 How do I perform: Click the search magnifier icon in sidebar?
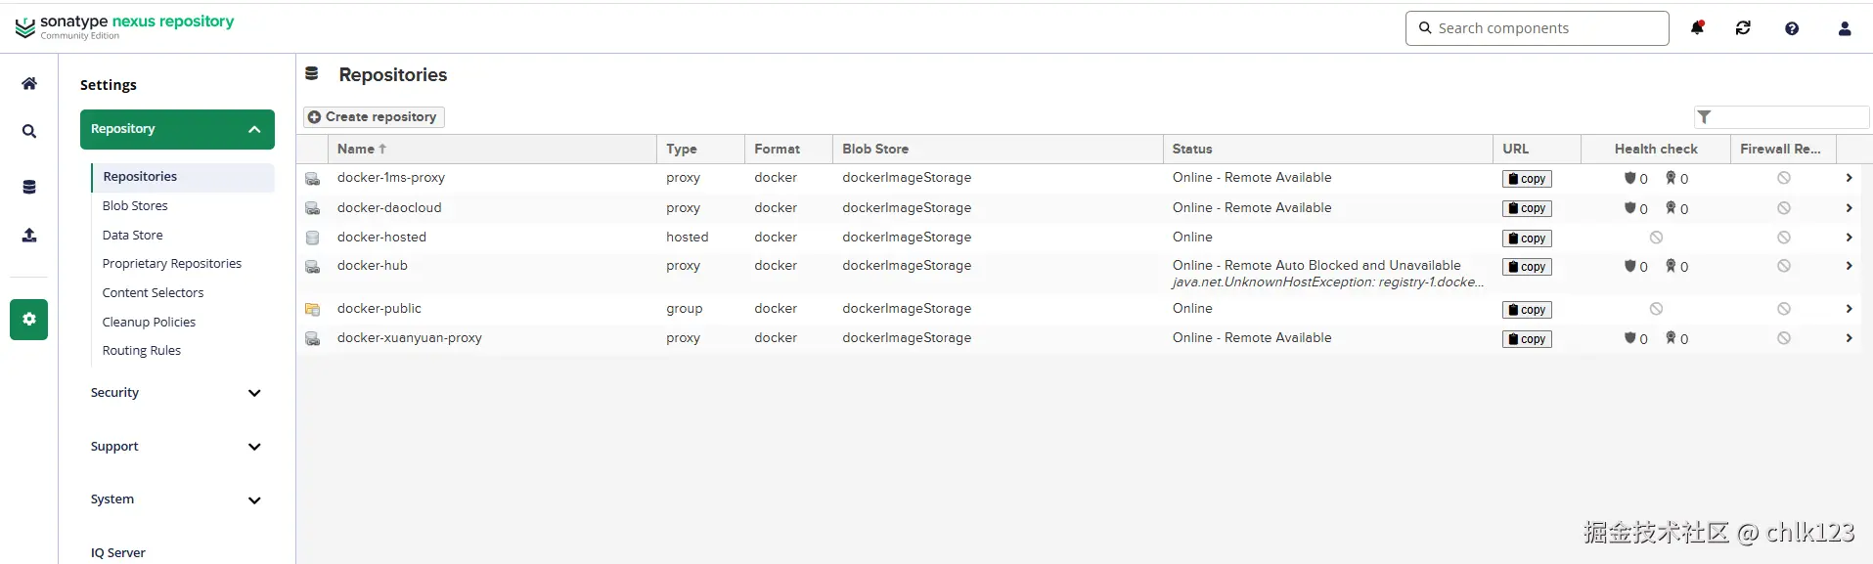[x=29, y=131]
